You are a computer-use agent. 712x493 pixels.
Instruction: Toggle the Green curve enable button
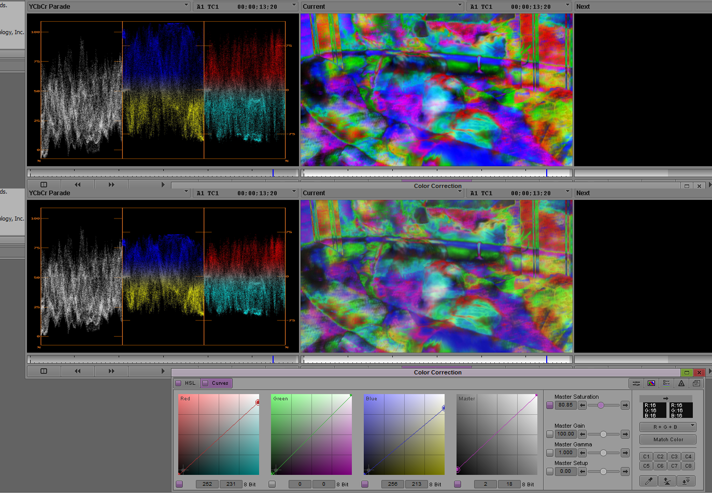(x=272, y=484)
